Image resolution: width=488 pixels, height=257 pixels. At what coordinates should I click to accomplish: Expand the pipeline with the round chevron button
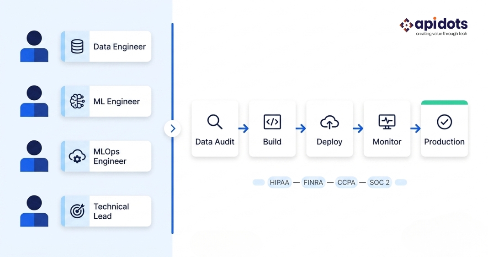(172, 128)
